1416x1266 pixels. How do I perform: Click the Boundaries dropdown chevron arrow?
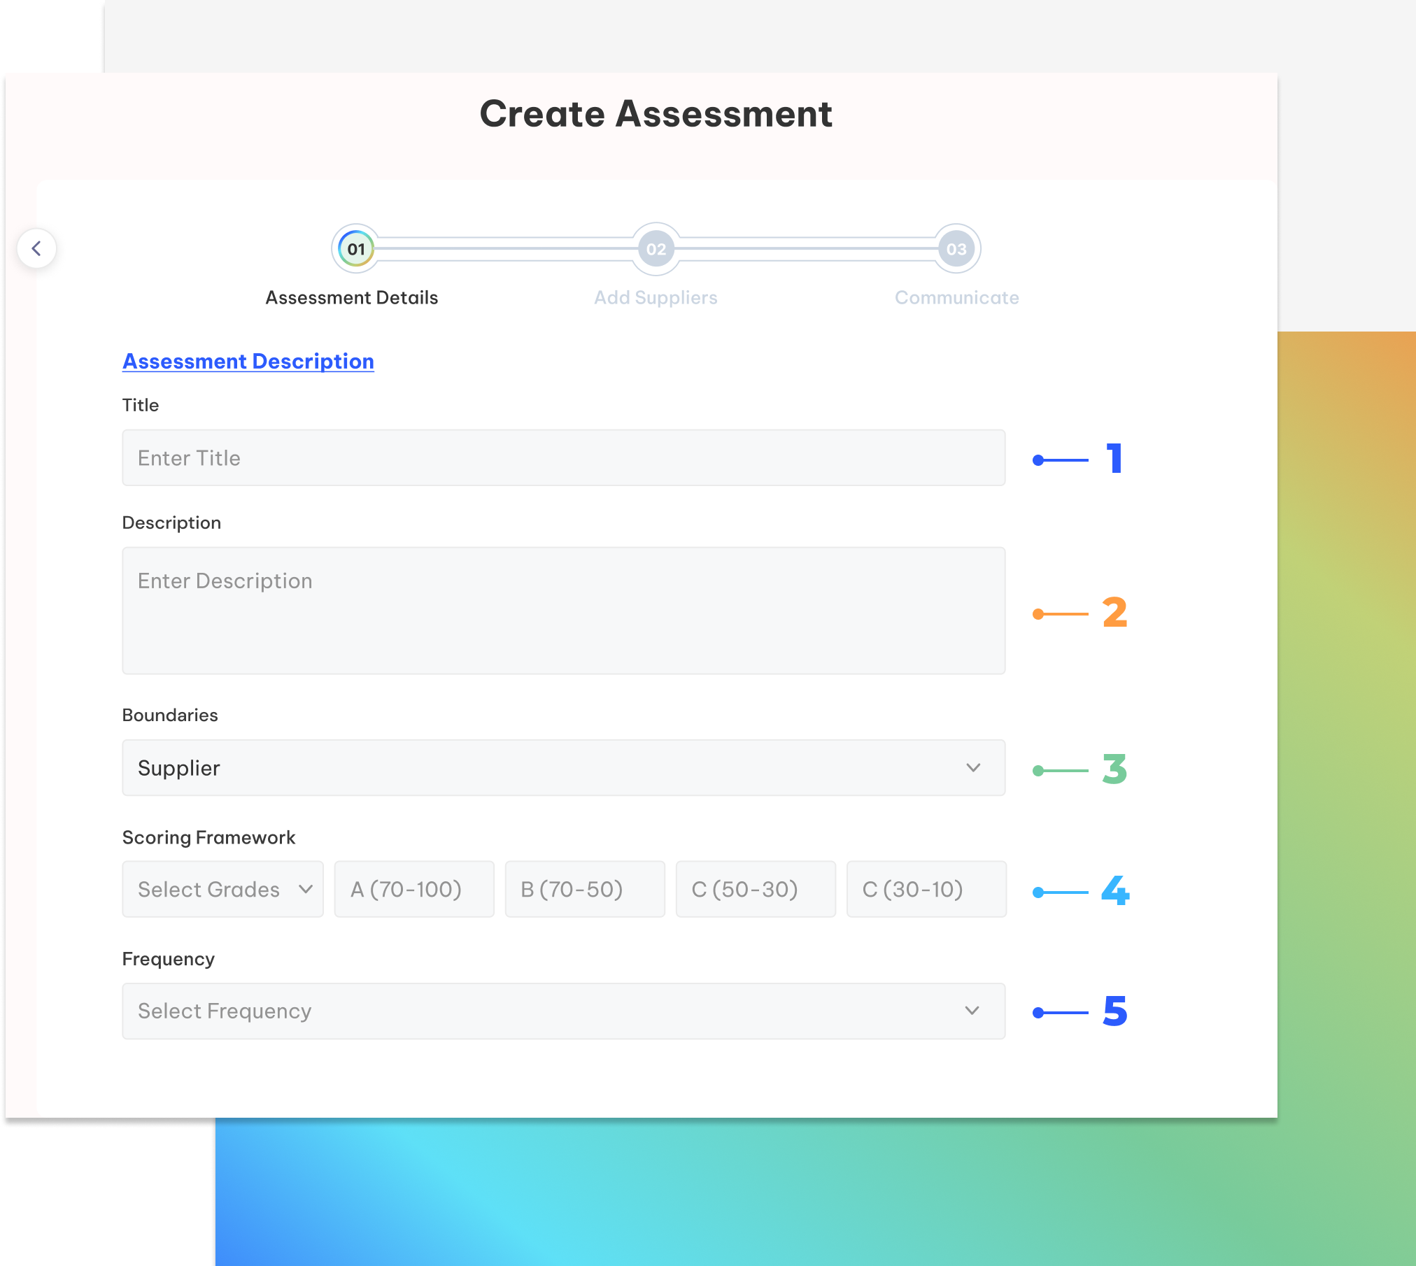click(973, 768)
